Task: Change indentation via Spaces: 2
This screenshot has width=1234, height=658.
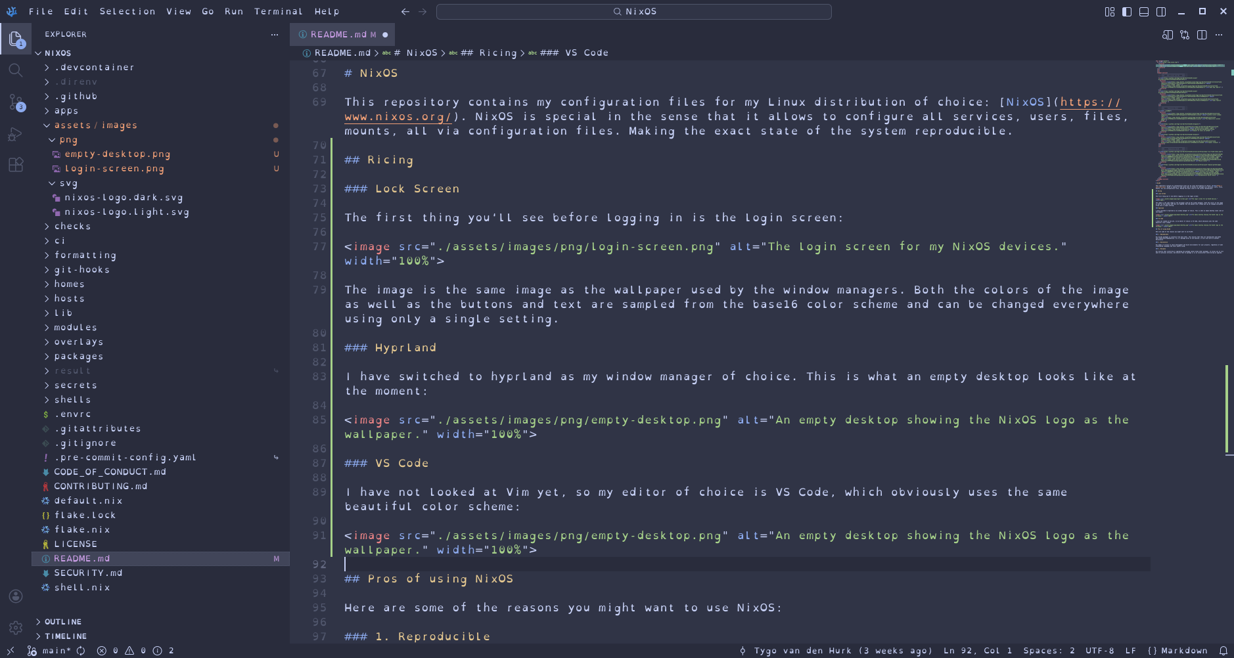Action: pos(1049,651)
